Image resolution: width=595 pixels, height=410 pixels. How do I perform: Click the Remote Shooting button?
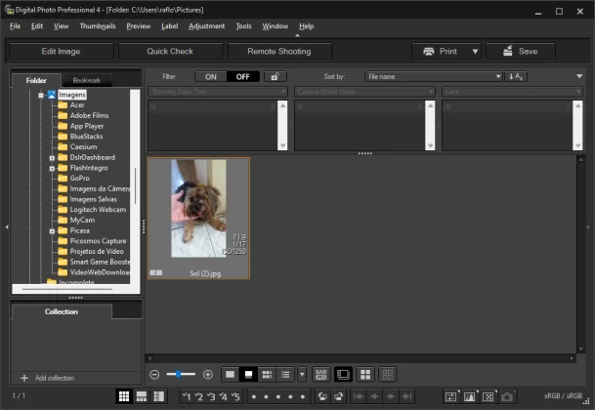279,51
